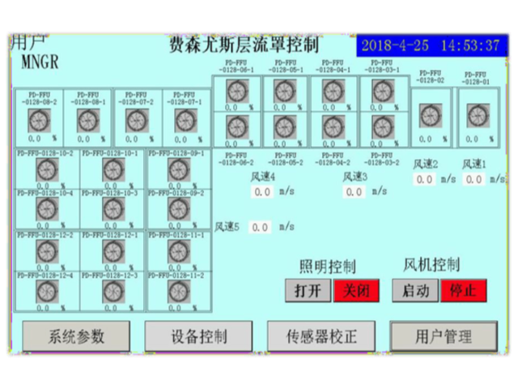518x389 pixels.
Task: Click the 0.0 % value under PD-FFU-0128-02
Action: click(x=433, y=139)
